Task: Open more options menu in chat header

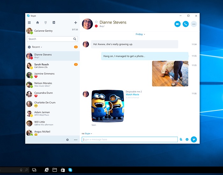Action: 194,24
